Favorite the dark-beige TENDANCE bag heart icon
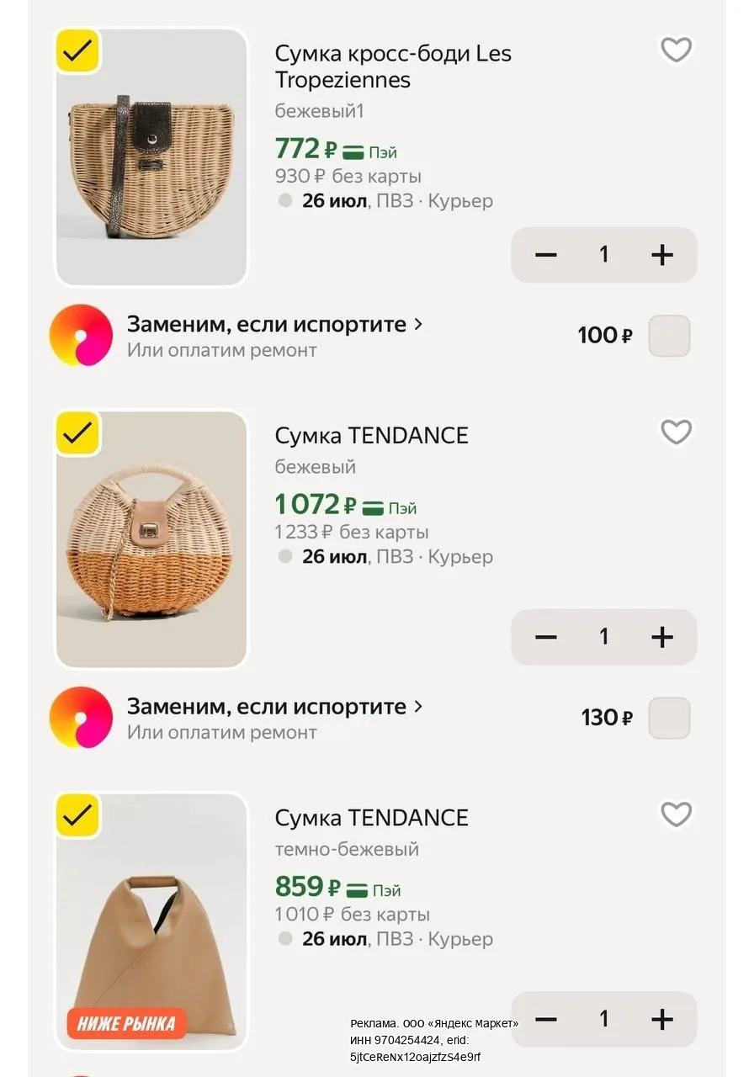Viewport: 754px width, 1077px height. click(676, 814)
